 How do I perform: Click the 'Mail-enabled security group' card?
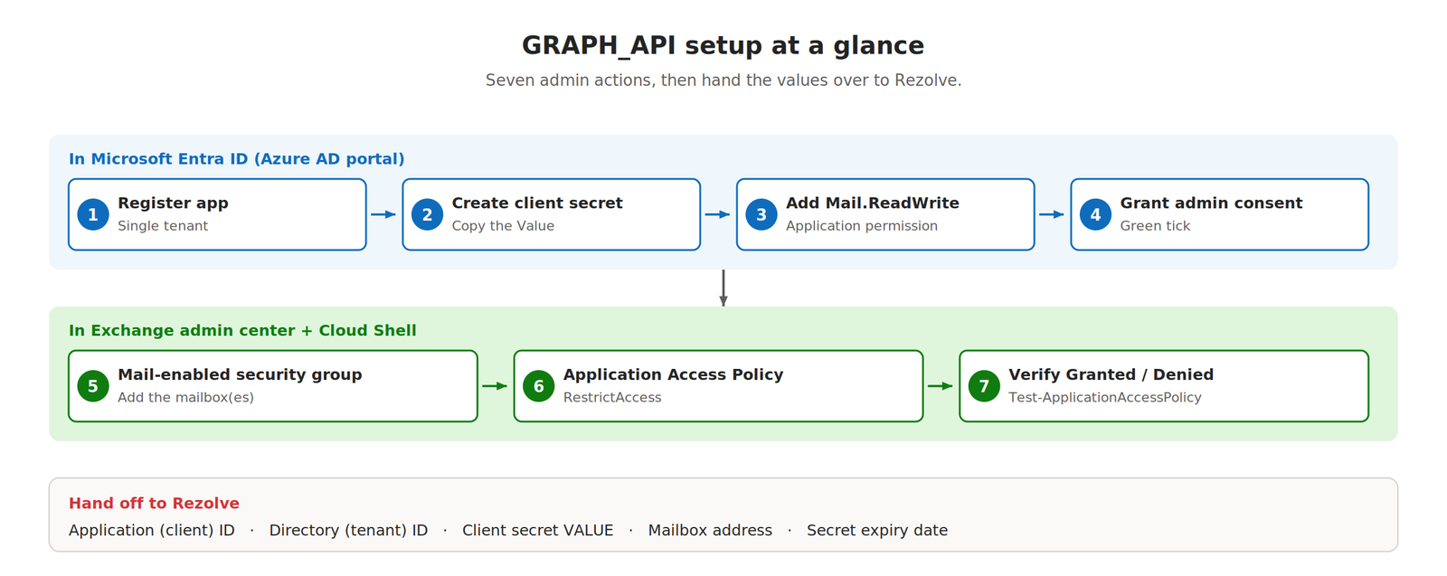pos(273,386)
